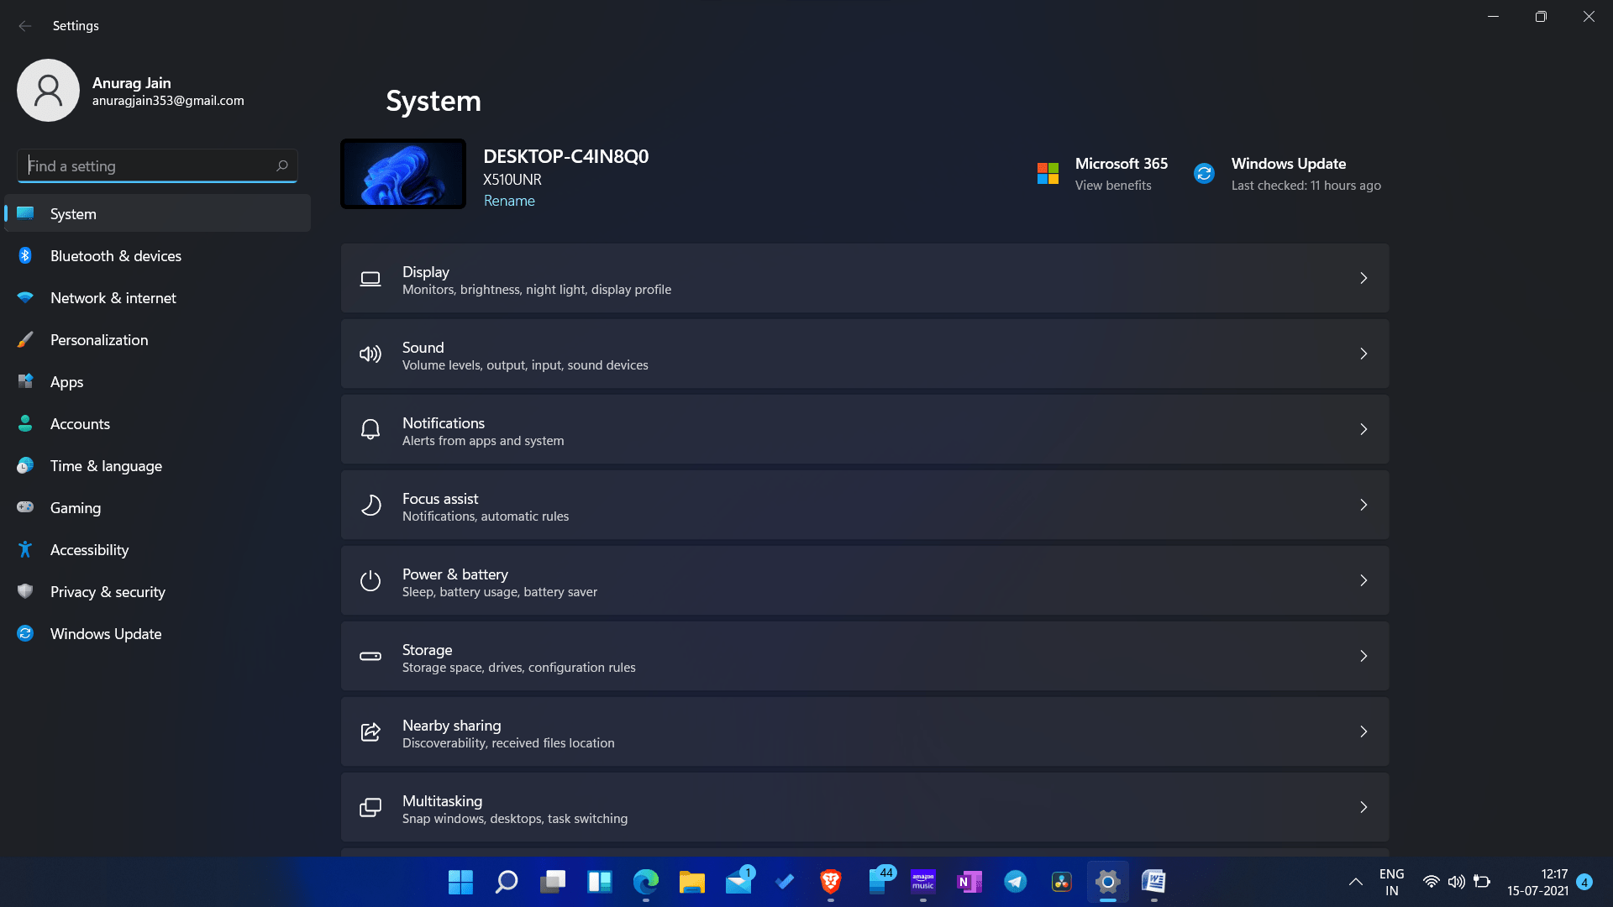Click the Rename link under device name
Screen dimensions: 1613x907
(x=509, y=201)
